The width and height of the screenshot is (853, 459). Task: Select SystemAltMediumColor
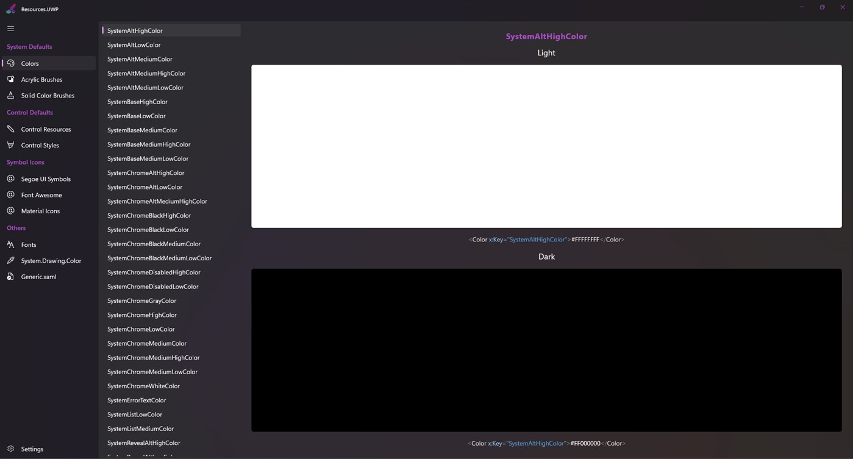[x=171, y=59]
